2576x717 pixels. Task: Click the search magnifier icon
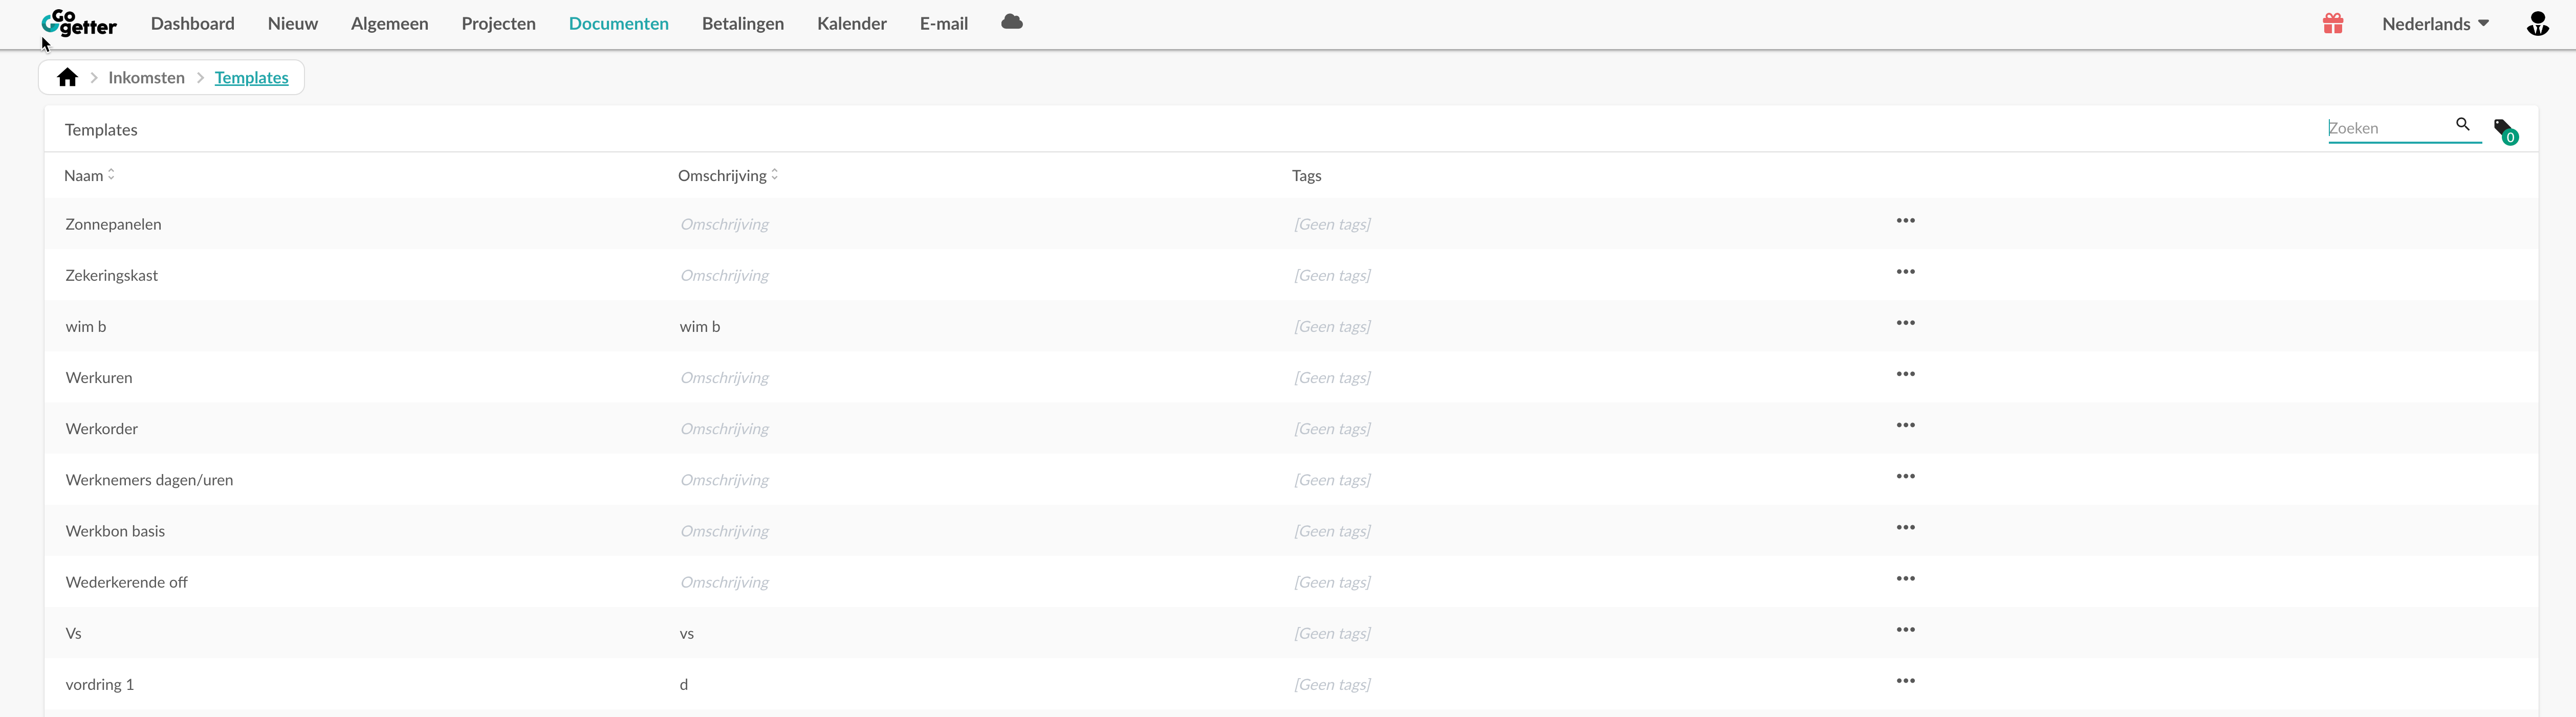[x=2463, y=124]
